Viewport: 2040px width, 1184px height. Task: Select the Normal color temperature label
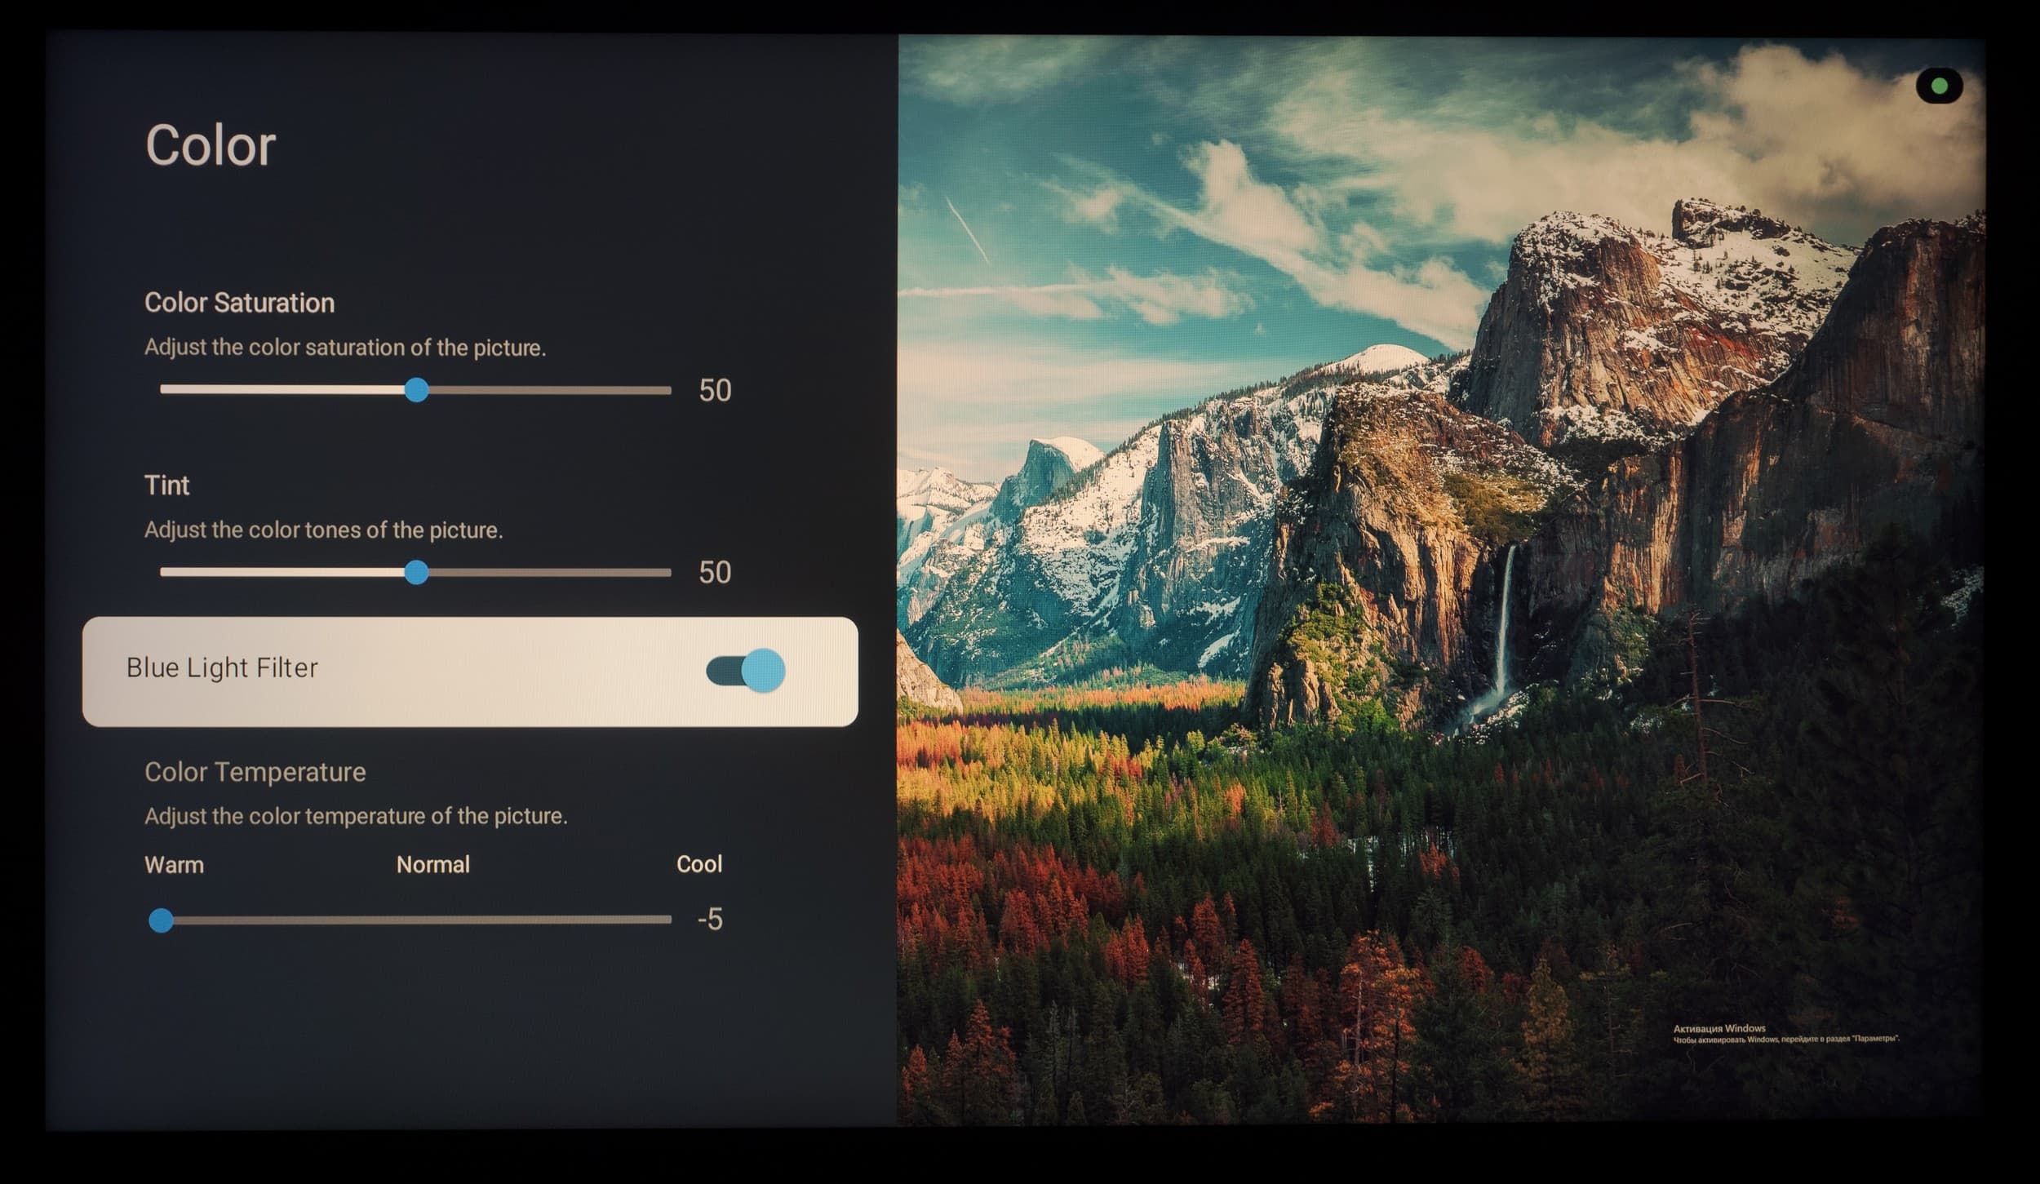coord(432,865)
